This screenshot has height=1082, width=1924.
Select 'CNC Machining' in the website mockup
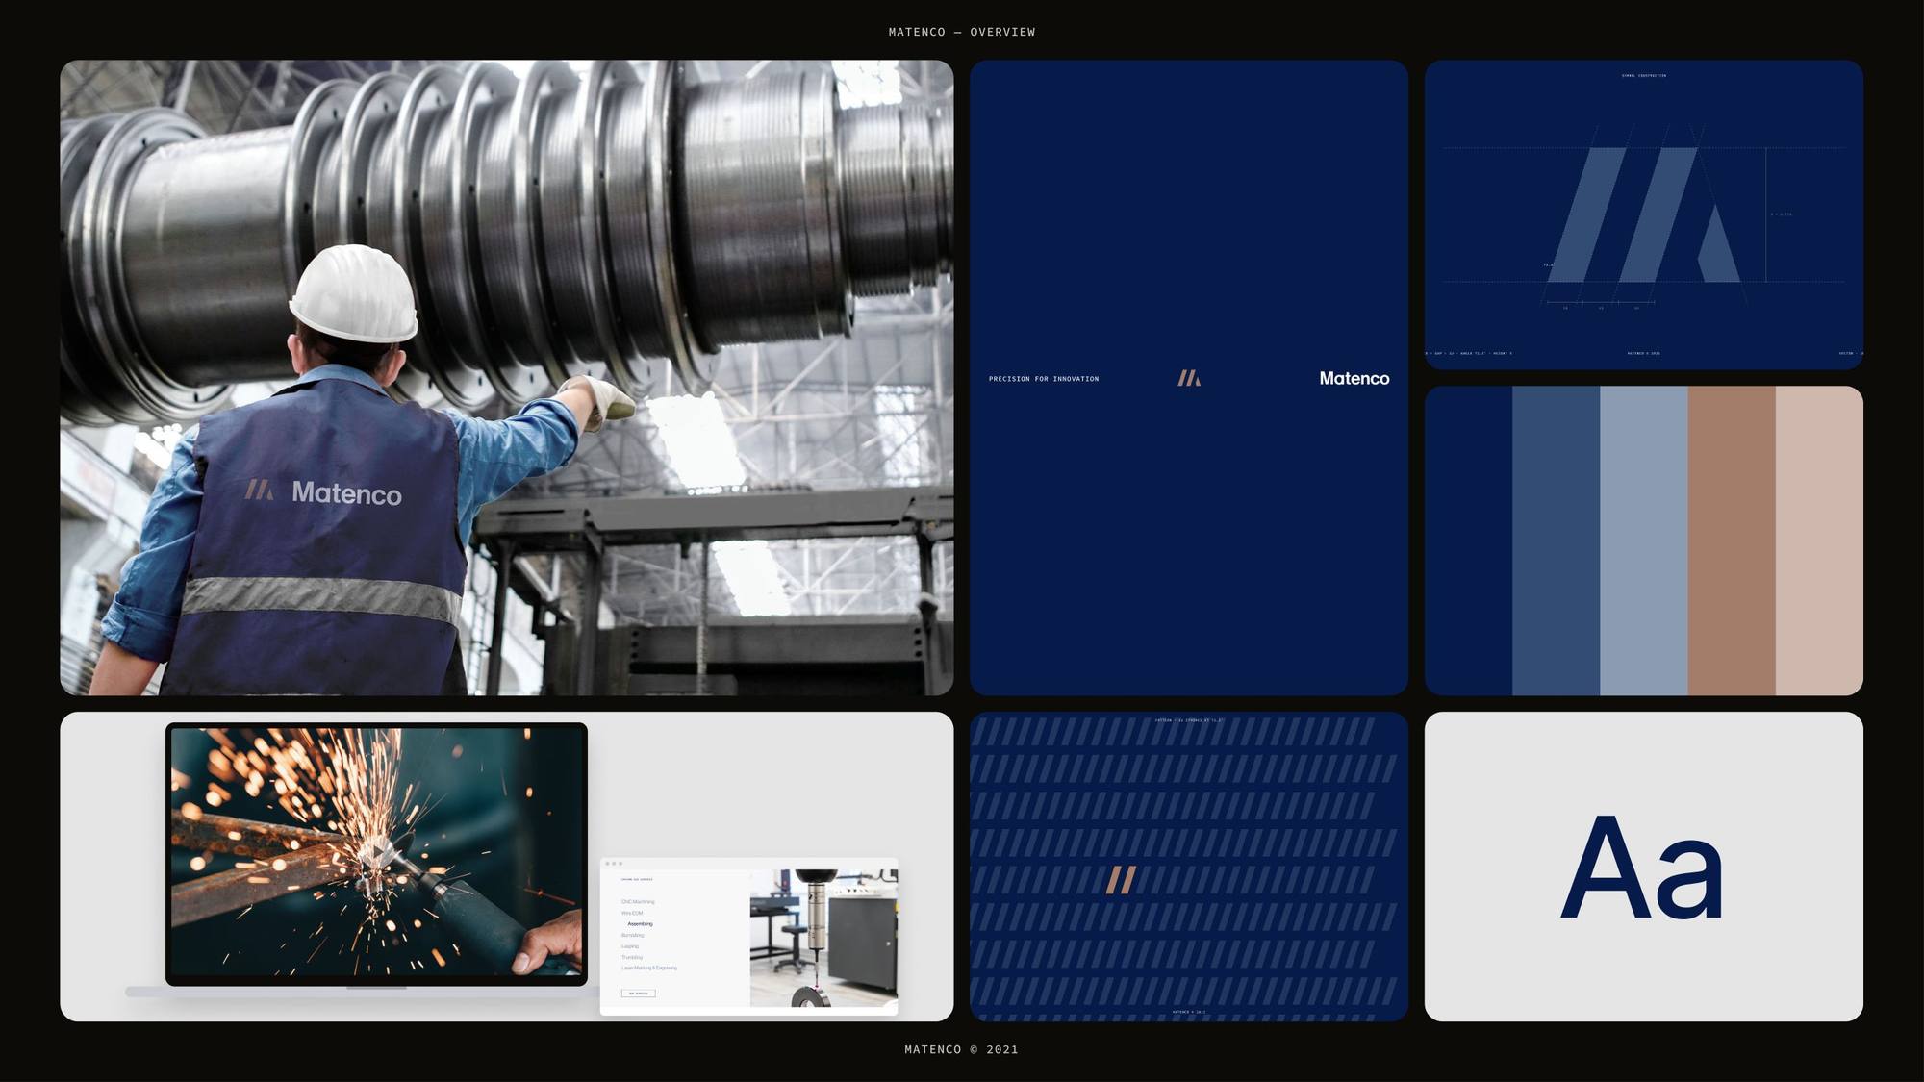pyautogui.click(x=638, y=902)
